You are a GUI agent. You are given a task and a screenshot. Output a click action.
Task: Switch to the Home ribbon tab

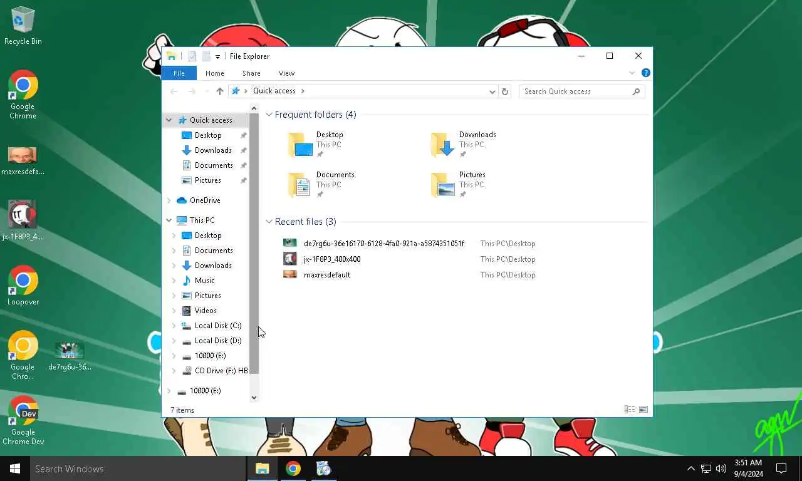coord(215,73)
